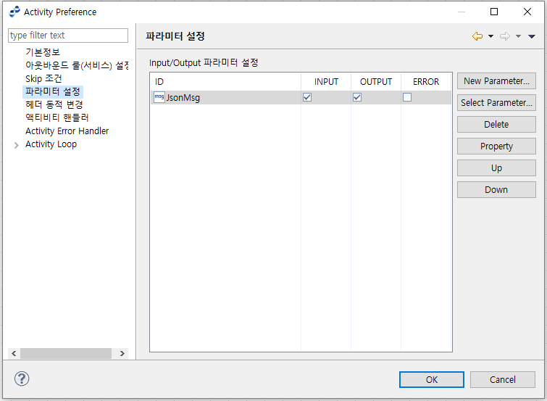Select the Skip 조건 tree item
This screenshot has height=401, width=547.
[43, 78]
